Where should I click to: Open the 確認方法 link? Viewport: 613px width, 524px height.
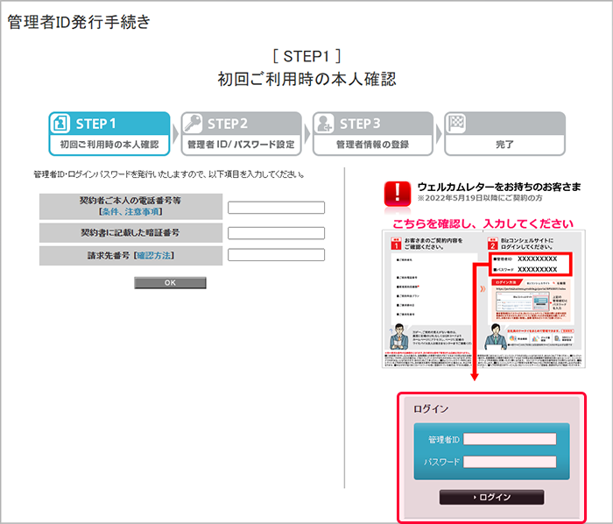coord(153,255)
